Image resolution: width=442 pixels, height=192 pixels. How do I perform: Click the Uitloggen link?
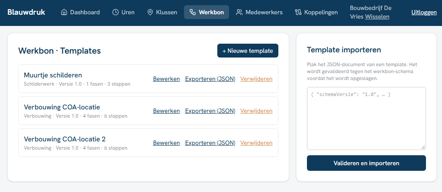[x=424, y=12]
